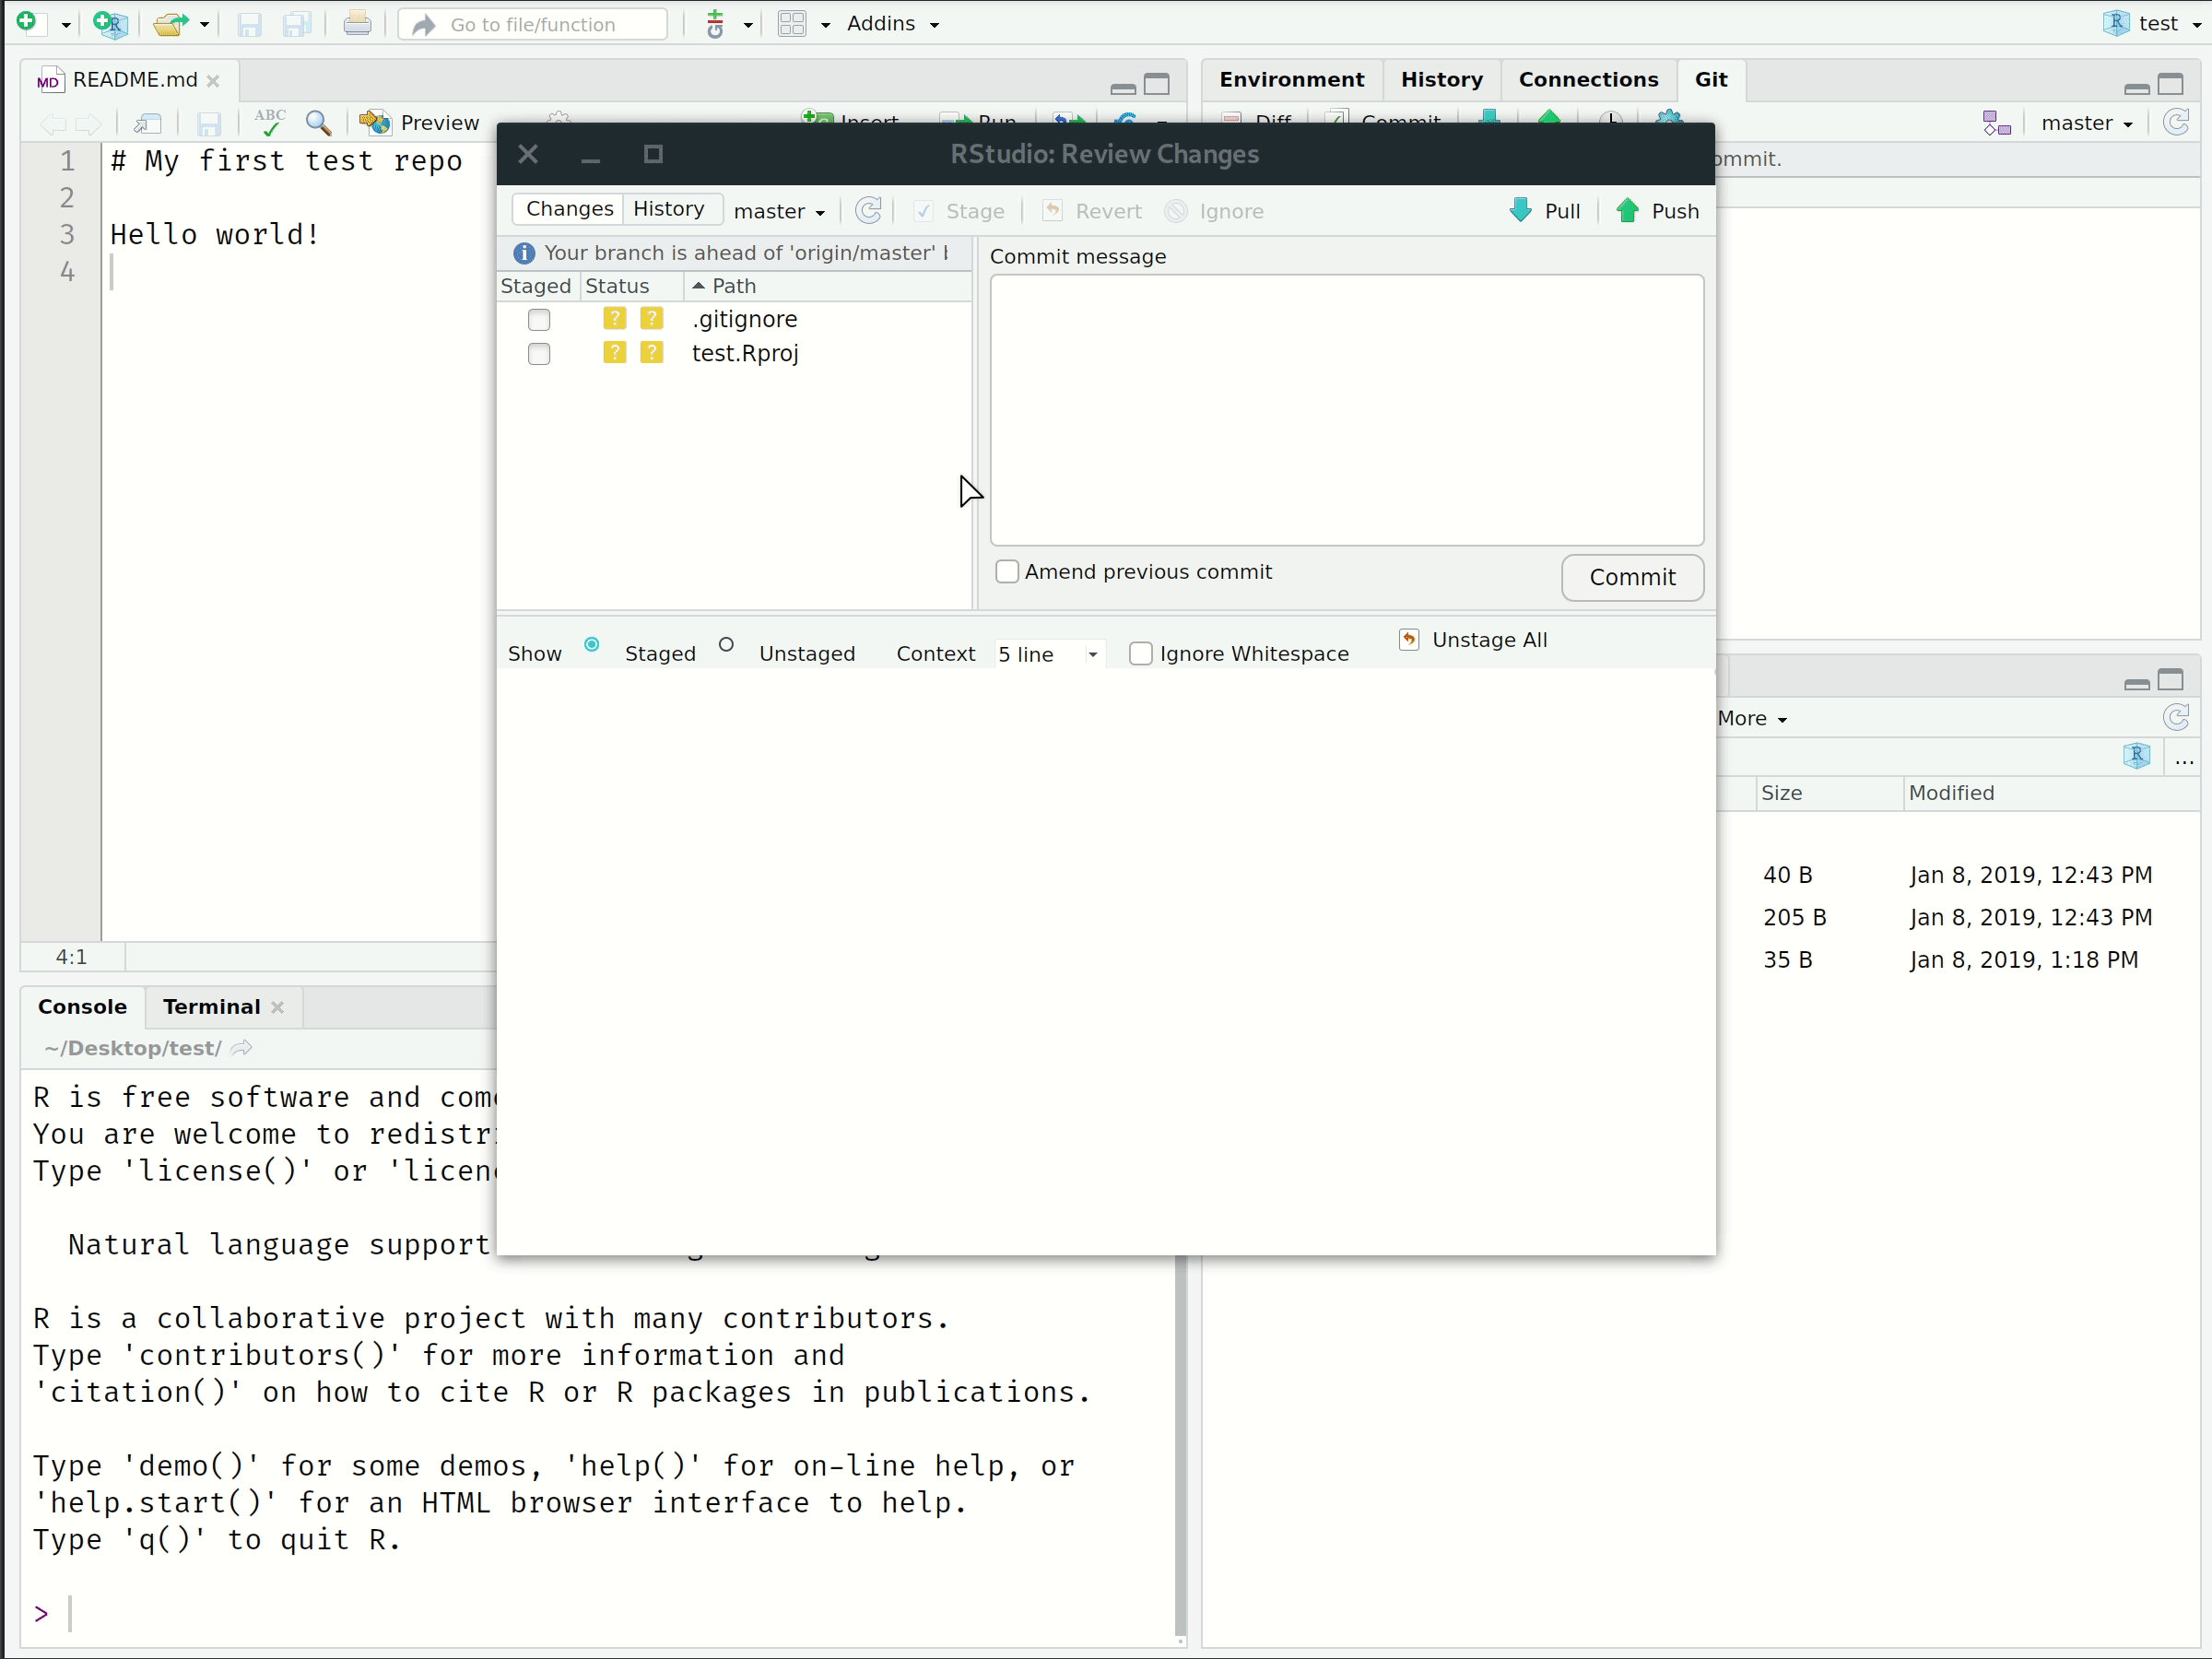Check the test.Rproj staged checkbox

pyautogui.click(x=539, y=353)
